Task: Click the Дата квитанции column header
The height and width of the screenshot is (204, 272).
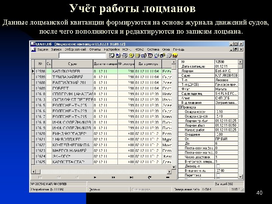Action: pos(105,64)
